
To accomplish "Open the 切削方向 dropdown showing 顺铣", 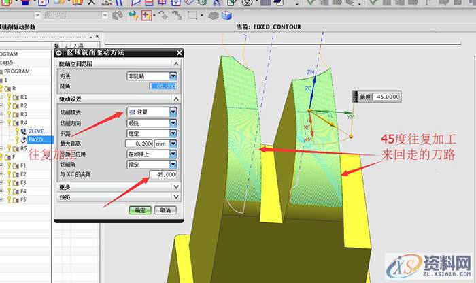I will pyautogui.click(x=173, y=122).
